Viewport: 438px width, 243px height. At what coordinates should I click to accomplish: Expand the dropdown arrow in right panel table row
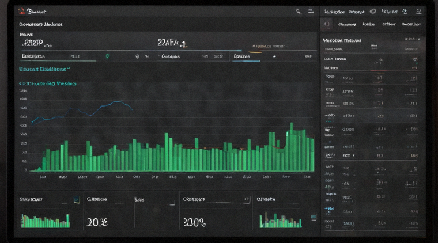click(x=354, y=155)
